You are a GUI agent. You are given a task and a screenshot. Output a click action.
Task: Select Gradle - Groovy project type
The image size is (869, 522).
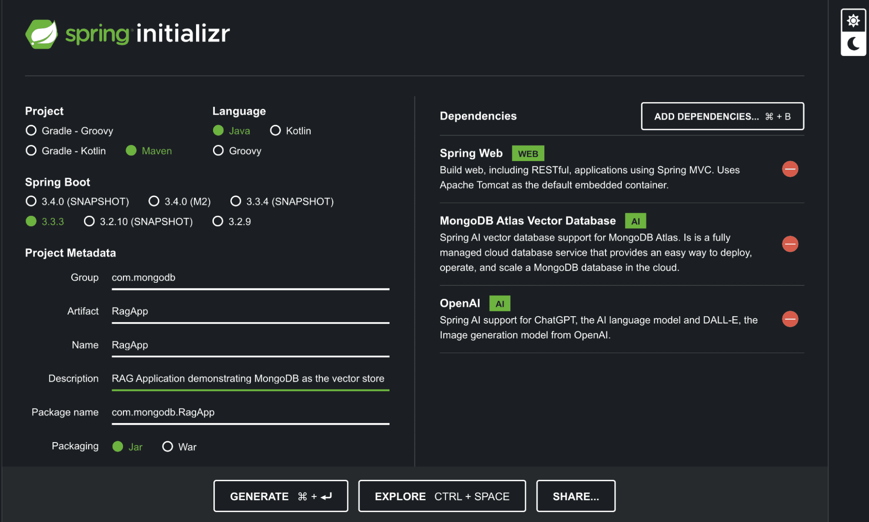coord(31,130)
